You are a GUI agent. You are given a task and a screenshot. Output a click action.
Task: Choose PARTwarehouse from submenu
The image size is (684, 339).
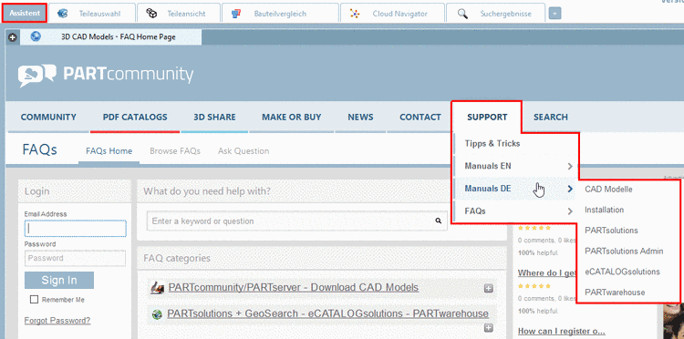click(615, 292)
